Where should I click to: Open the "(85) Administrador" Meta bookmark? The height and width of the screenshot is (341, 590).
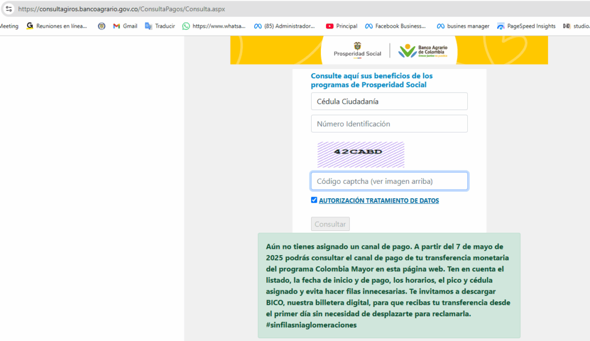(x=285, y=26)
